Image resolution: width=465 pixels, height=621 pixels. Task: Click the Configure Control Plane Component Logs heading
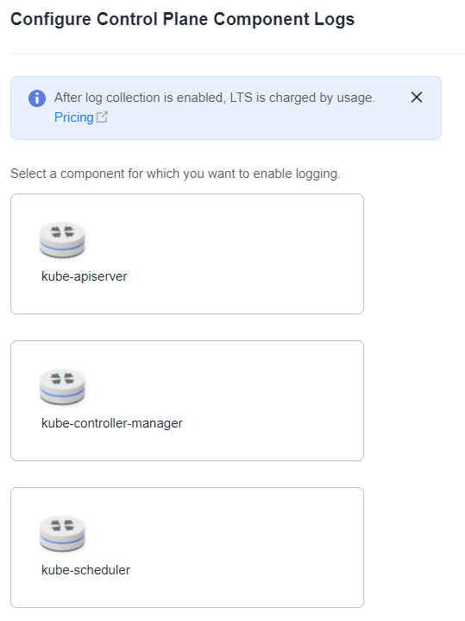(182, 19)
